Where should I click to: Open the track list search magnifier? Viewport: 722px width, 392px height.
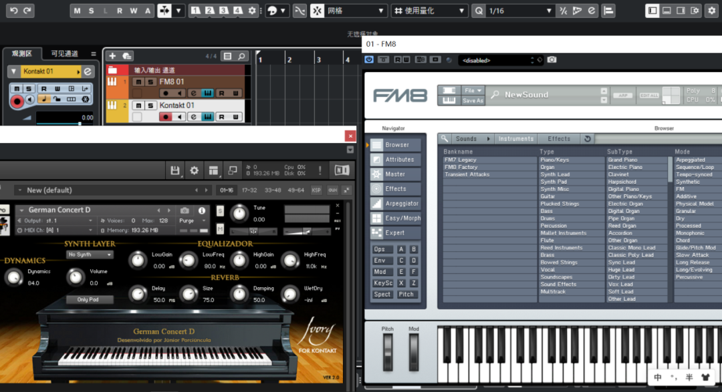241,56
